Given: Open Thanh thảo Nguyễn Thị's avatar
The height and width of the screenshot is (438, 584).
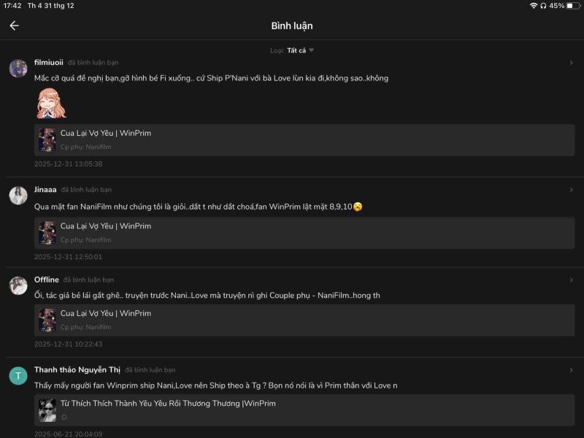Looking at the screenshot, I should 18,376.
